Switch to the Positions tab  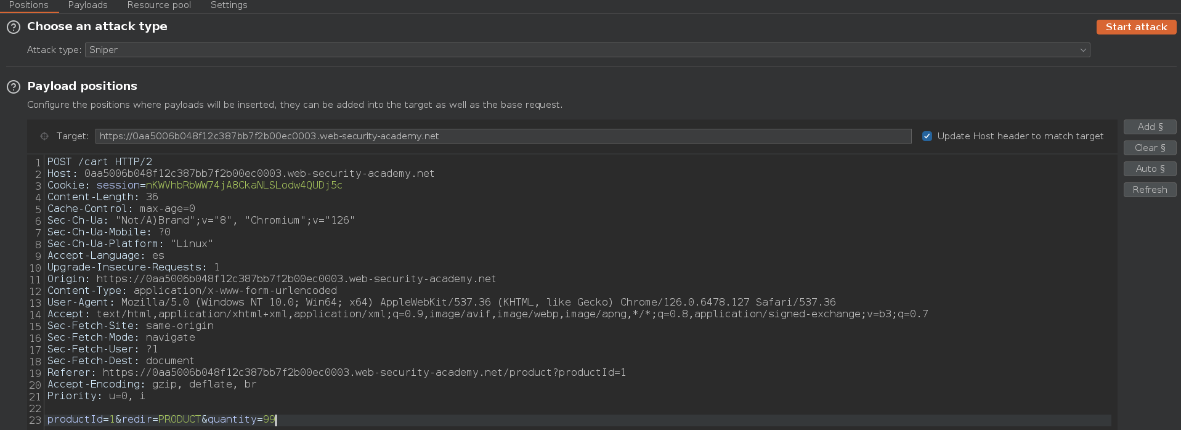29,6
